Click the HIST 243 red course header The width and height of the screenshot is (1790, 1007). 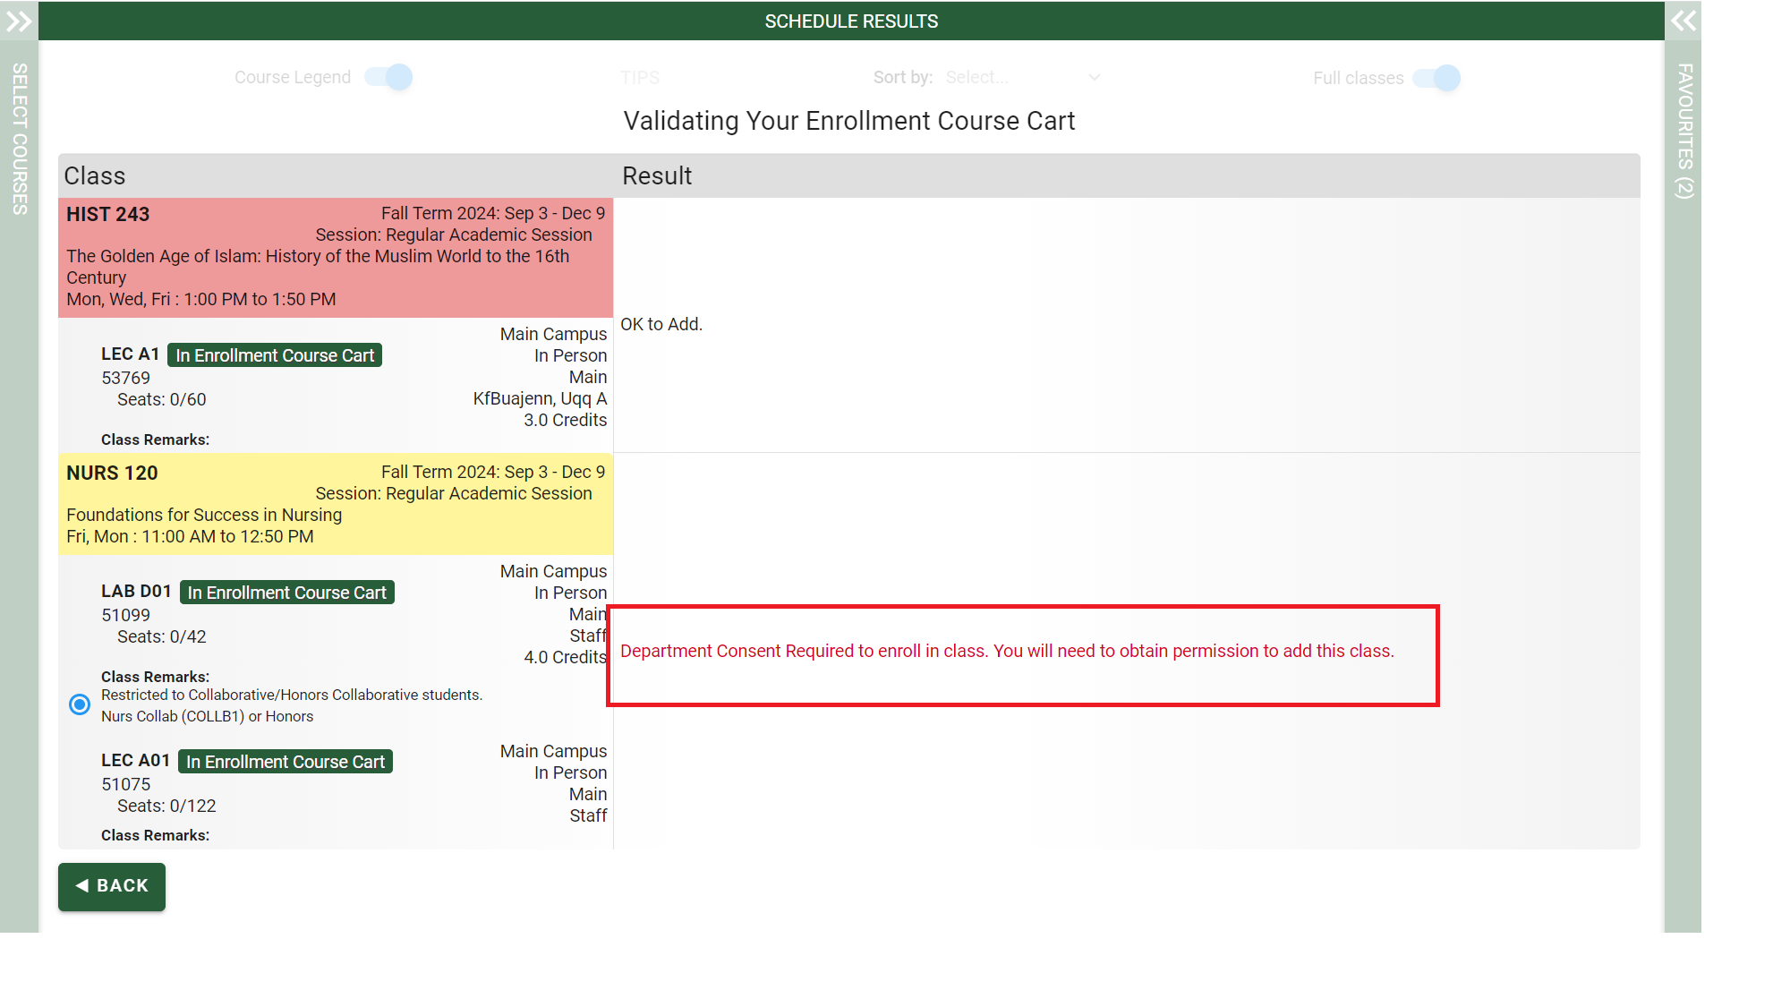coord(336,257)
